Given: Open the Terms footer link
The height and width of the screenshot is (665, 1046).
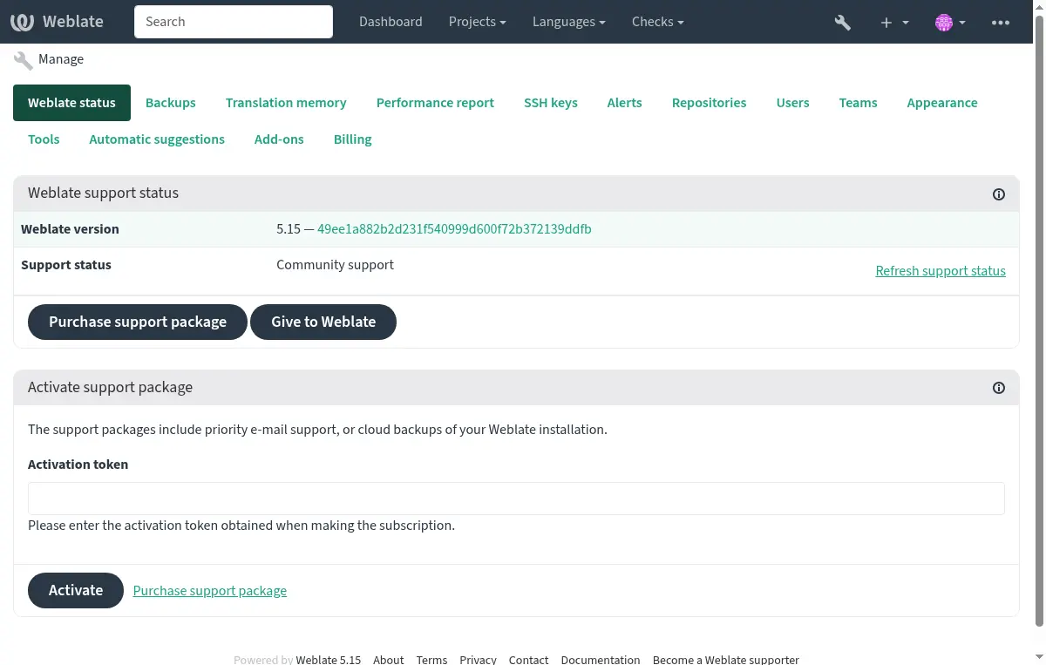Looking at the screenshot, I should (431, 660).
